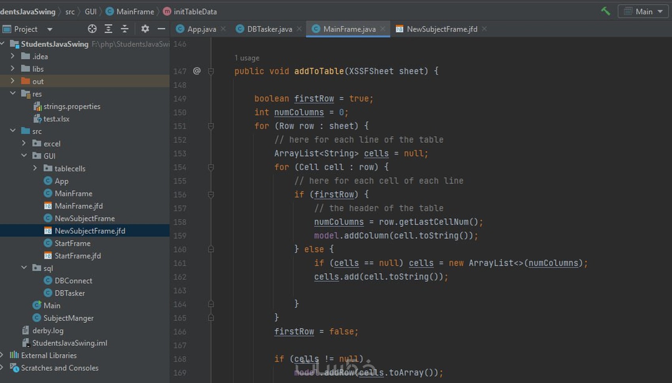This screenshot has height=383, width=672.
Task: Select StartFrame.jfd in the Project tree
Action: [x=77, y=255]
